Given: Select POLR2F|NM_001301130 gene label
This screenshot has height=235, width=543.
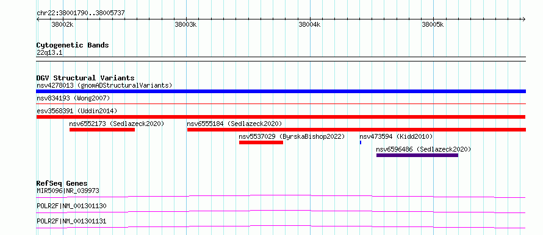Looking at the screenshot, I should (x=71, y=206).
